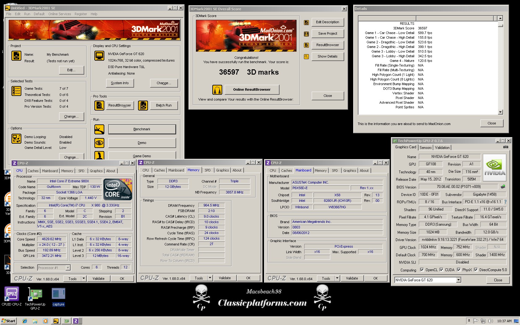Click the Show Details magnifier icon
The height and width of the screenshot is (325, 520).
(306, 57)
